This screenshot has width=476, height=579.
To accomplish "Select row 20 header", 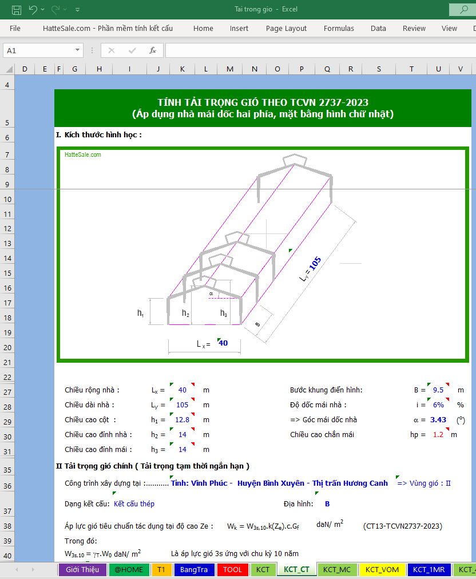I will 7,347.
